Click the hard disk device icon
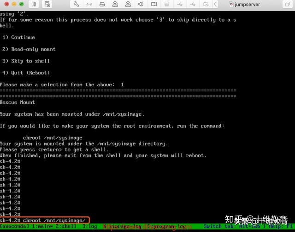Screen dimensions: 295x232 tap(102, 4)
